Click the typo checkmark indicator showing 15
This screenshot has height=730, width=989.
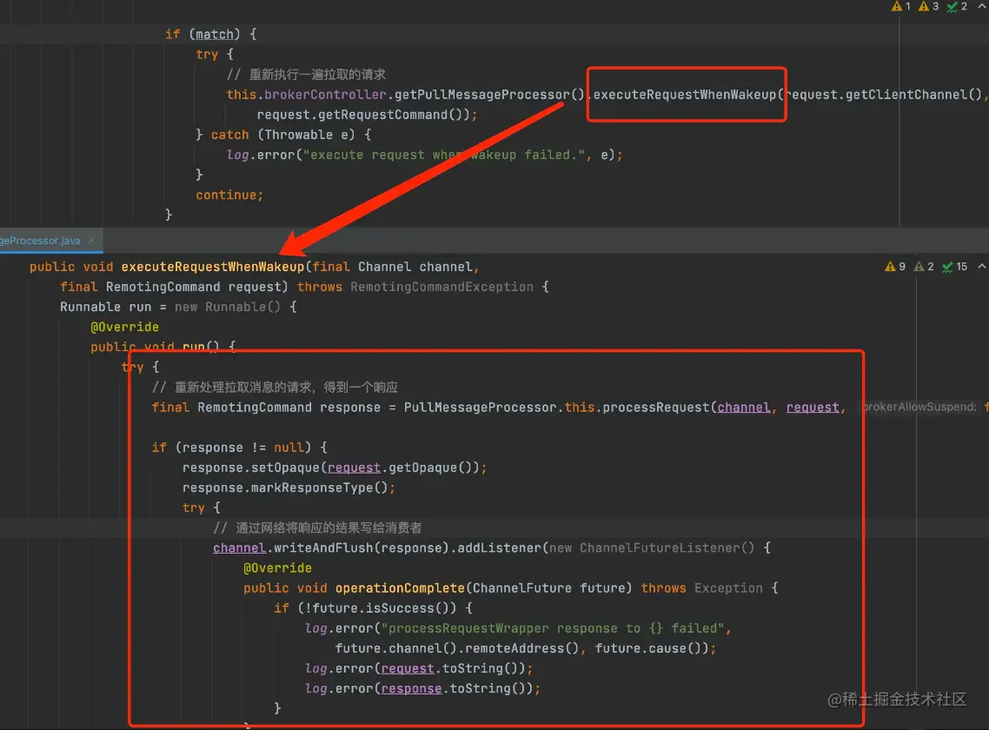pos(954,266)
